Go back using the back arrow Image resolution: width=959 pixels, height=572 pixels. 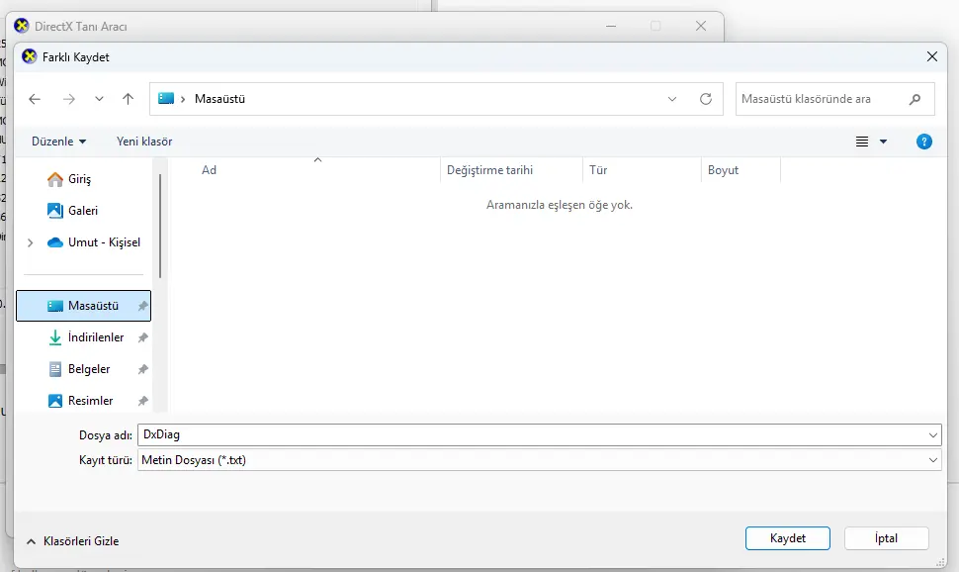pos(35,99)
